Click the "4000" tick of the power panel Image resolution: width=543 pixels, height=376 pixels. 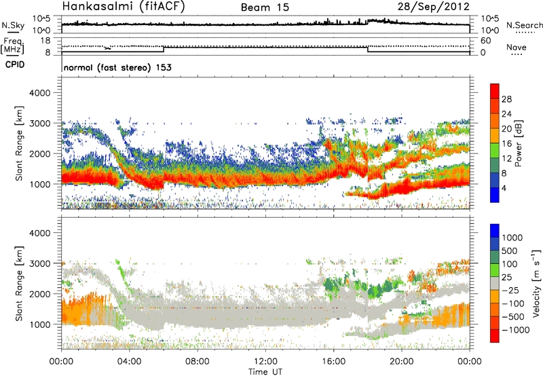[x=39, y=93]
